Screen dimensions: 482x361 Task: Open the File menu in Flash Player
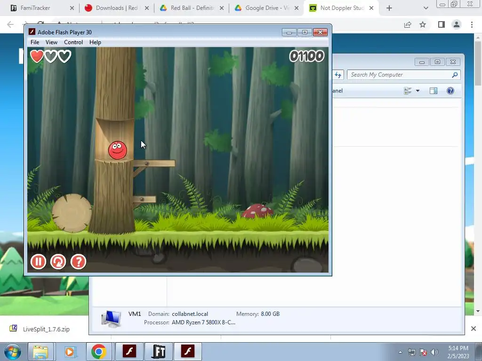[35, 42]
